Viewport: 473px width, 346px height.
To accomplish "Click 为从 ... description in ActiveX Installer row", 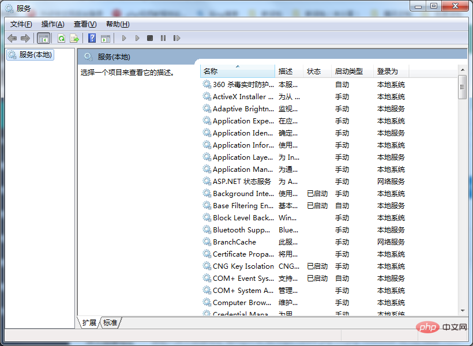I will tap(289, 97).
